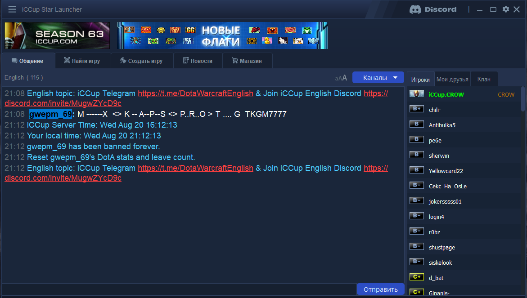Open the Магазин tab

tap(247, 61)
